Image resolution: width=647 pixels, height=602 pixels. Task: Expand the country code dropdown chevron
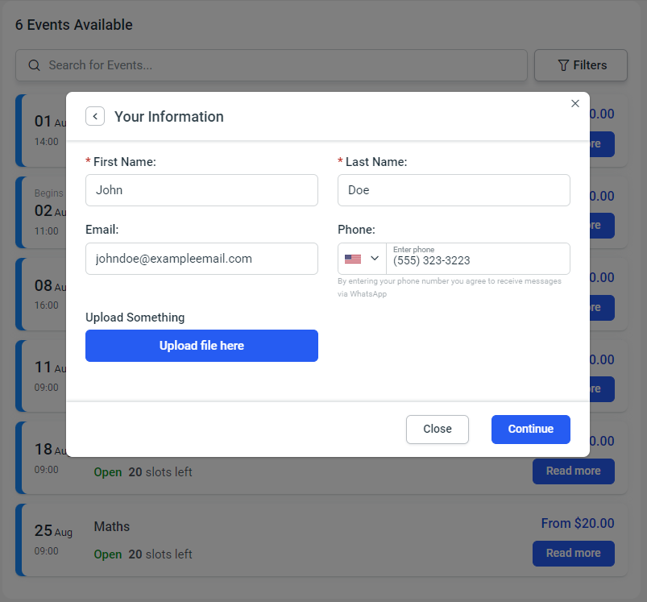pyautogui.click(x=375, y=259)
